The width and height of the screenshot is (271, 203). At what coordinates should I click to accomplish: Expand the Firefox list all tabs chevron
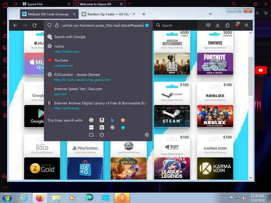click(x=210, y=14)
